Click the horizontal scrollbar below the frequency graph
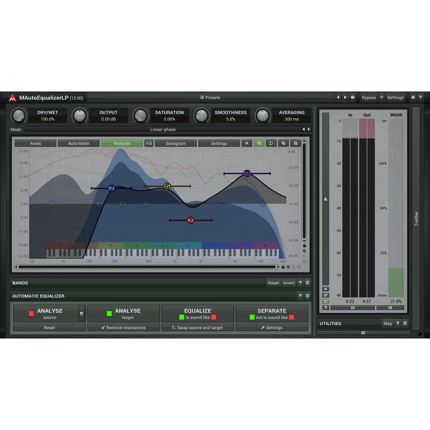 pos(147,267)
